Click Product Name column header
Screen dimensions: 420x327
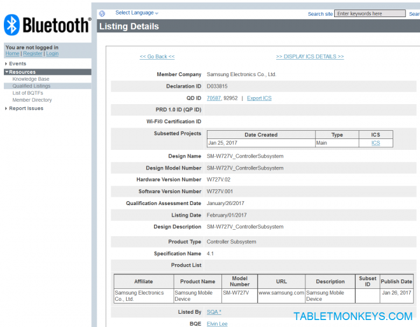pyautogui.click(x=198, y=281)
